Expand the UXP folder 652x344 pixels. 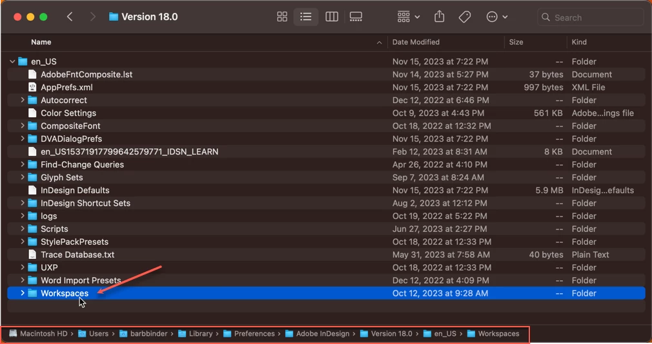point(23,267)
